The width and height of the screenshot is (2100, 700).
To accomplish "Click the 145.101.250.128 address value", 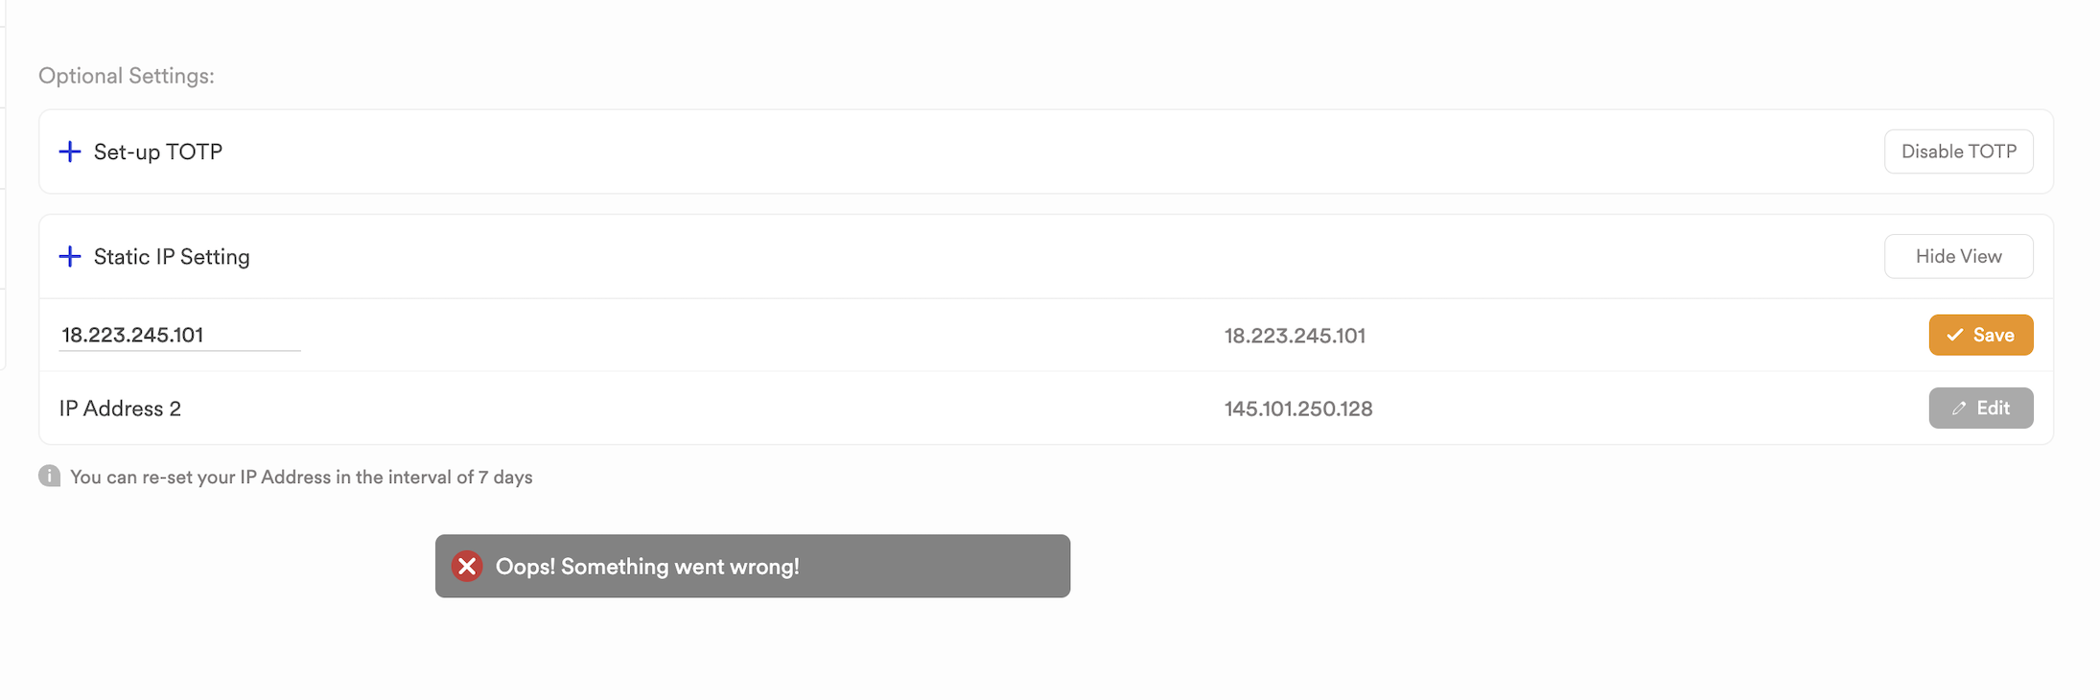I will (x=1298, y=408).
